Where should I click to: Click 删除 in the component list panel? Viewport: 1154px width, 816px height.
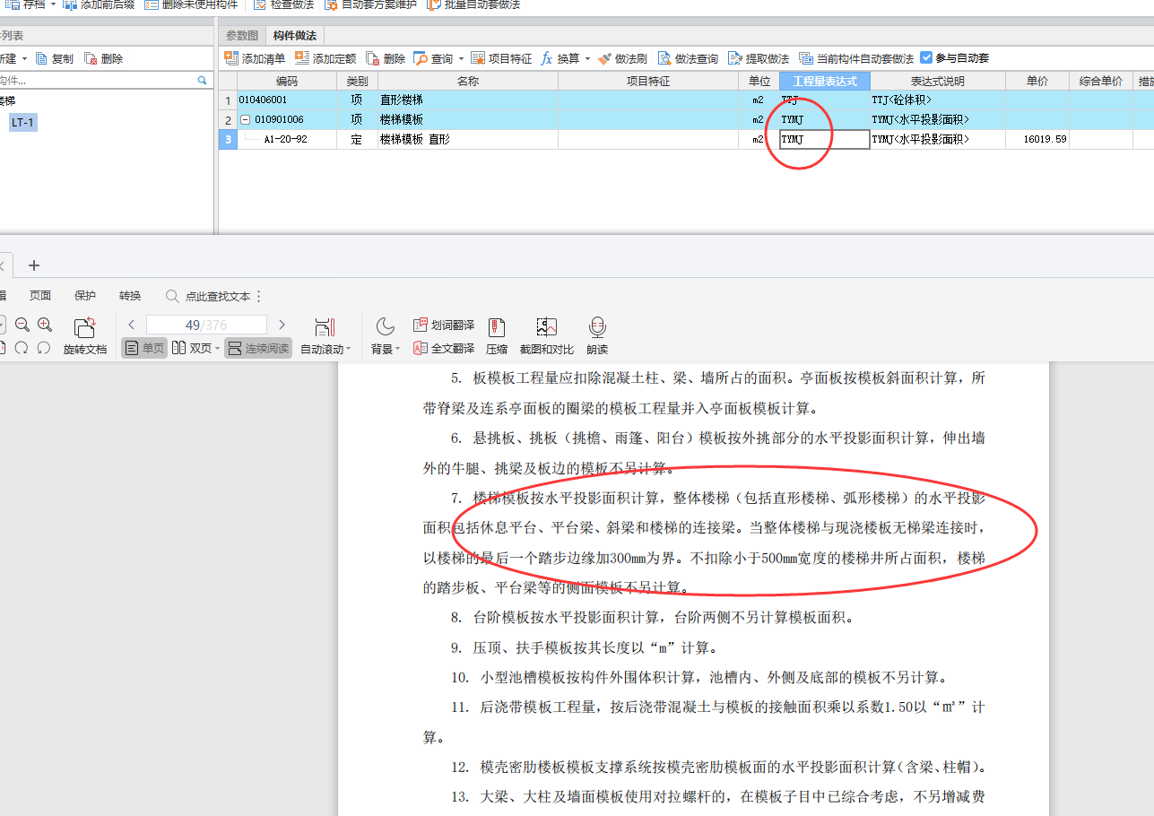103,58
